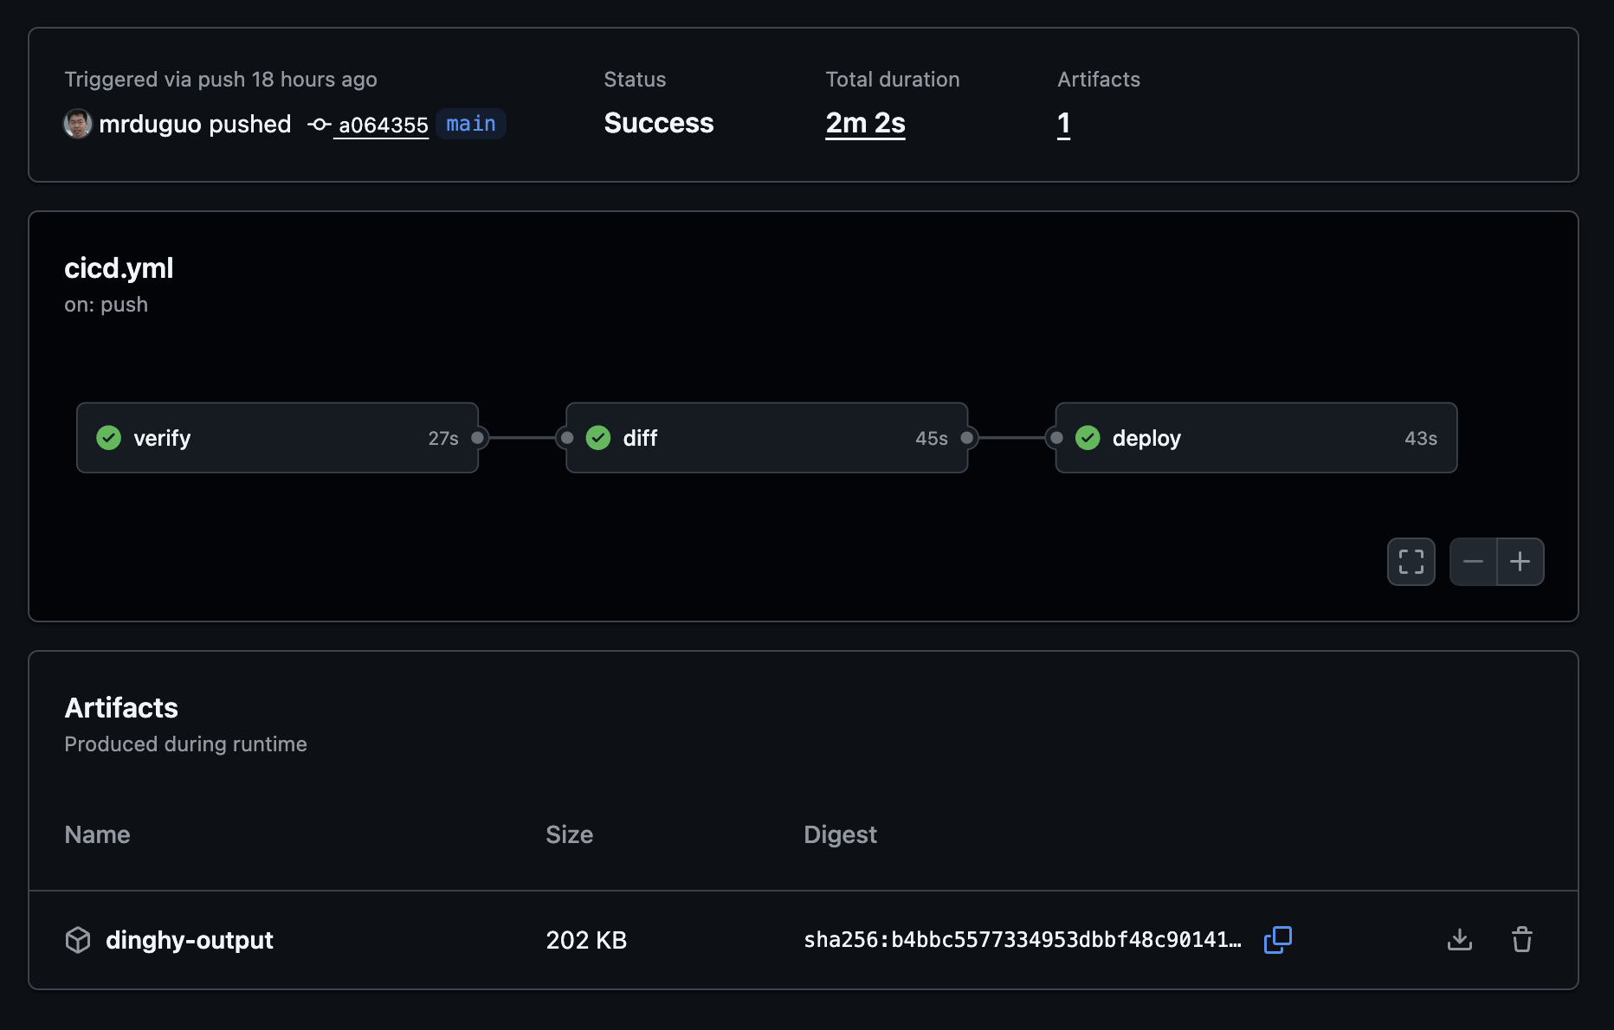Image resolution: width=1614 pixels, height=1030 pixels.
Task: Click the green check on diff job
Action: pos(598,438)
